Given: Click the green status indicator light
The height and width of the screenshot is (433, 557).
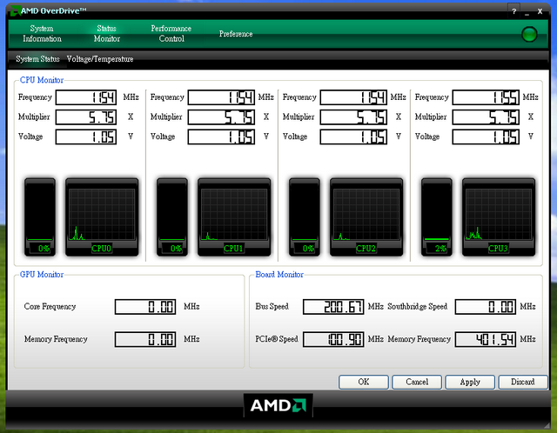Looking at the screenshot, I should 529,35.
